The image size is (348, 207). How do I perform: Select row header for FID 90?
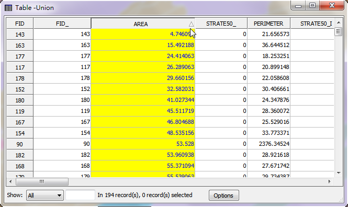click(x=20, y=144)
